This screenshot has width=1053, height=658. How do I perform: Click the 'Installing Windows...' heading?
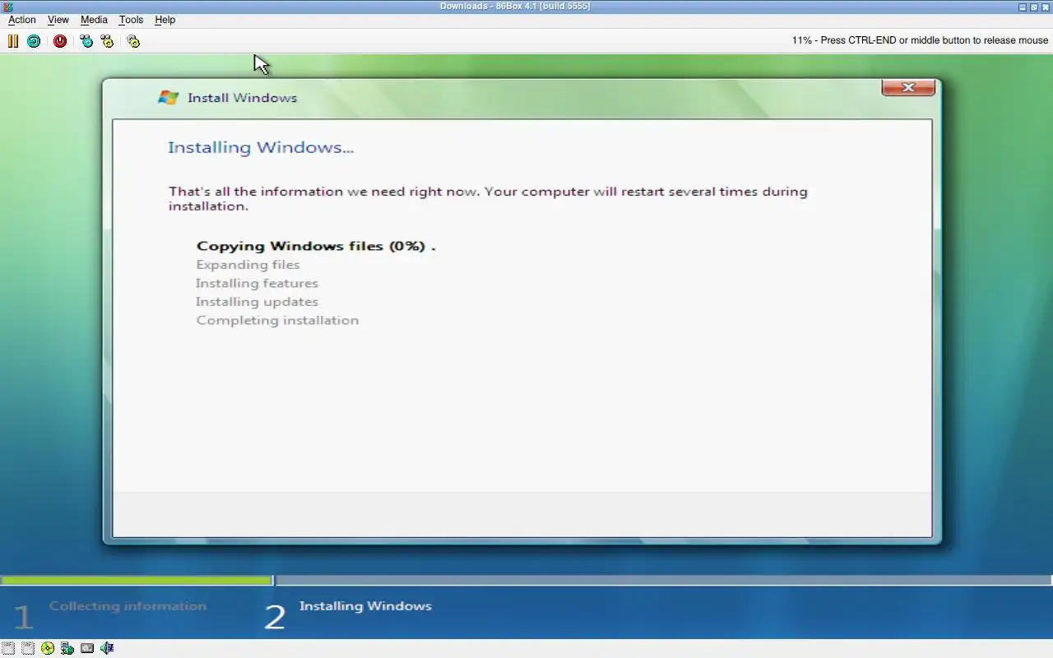(261, 147)
